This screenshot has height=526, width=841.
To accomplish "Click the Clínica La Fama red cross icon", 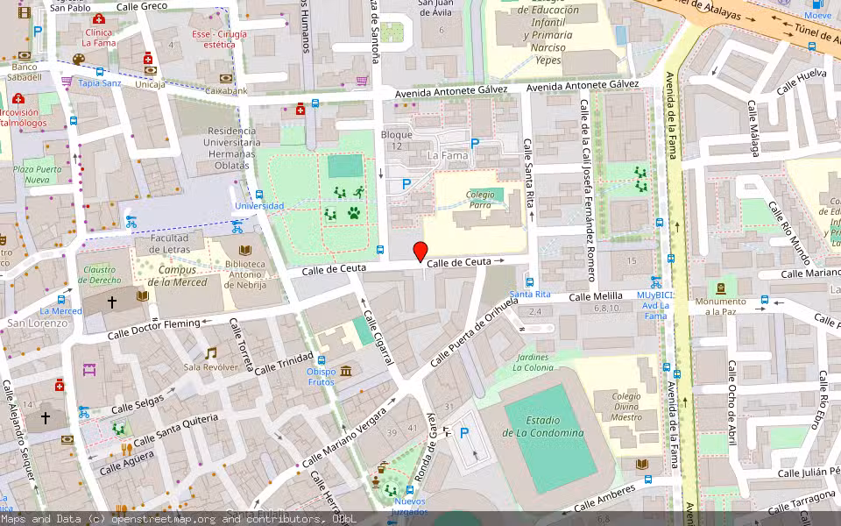I will (99, 19).
